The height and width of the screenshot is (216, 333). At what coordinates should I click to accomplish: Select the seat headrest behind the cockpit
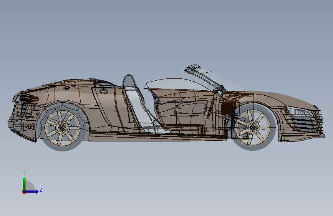129,81
